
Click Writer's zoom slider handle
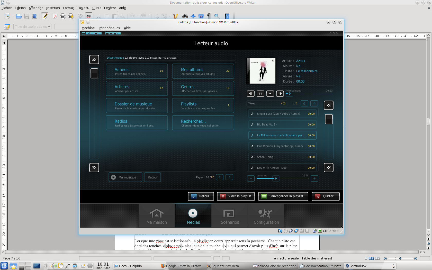pyautogui.click(x=400, y=258)
